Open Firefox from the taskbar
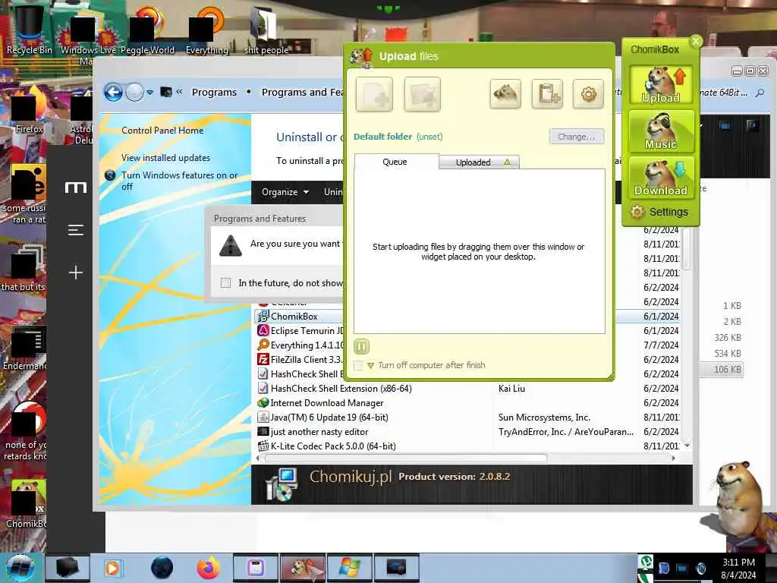 point(209,568)
